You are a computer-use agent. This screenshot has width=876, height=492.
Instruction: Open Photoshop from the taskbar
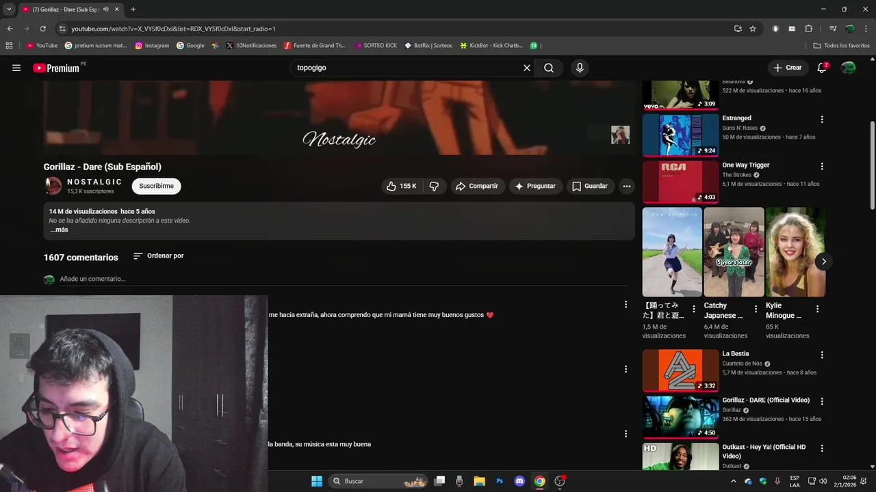[x=500, y=481]
